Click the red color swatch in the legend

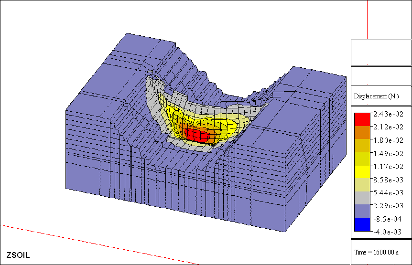[362, 120]
